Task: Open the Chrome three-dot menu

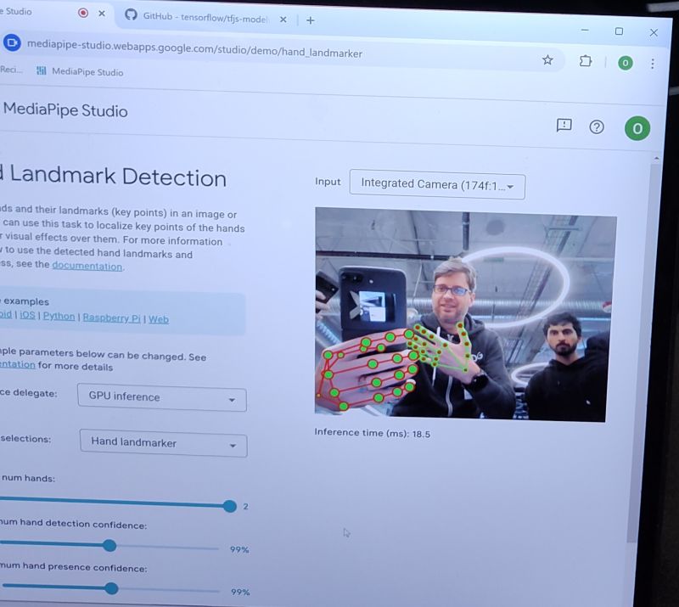Action: (x=653, y=65)
